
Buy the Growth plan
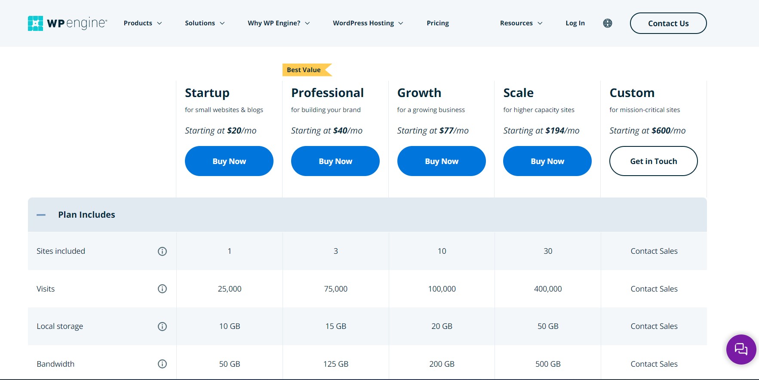(442, 161)
